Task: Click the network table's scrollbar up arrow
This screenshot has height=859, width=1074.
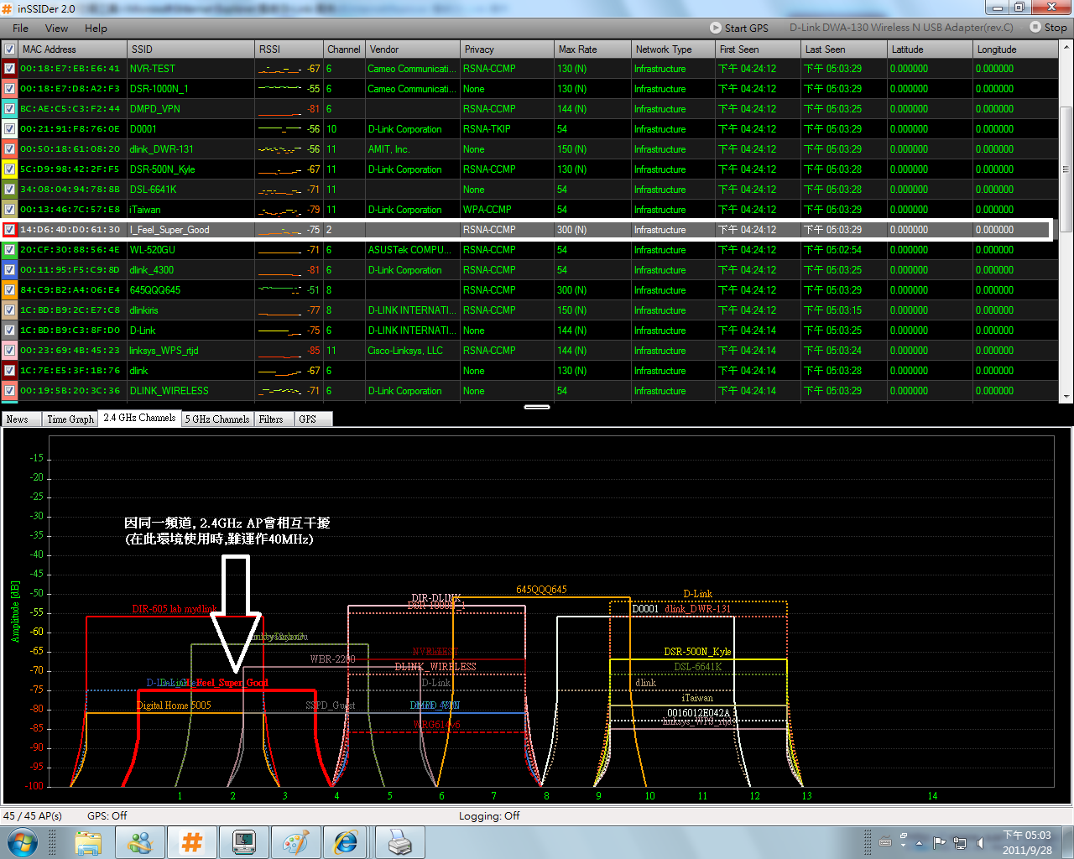Action: click(1066, 46)
